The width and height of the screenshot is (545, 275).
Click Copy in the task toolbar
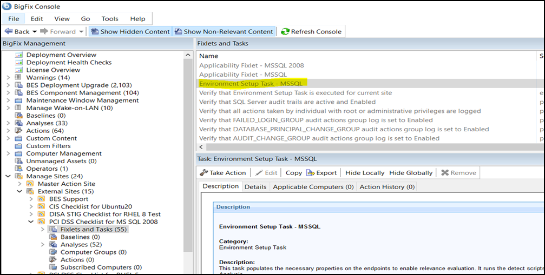[294, 173]
